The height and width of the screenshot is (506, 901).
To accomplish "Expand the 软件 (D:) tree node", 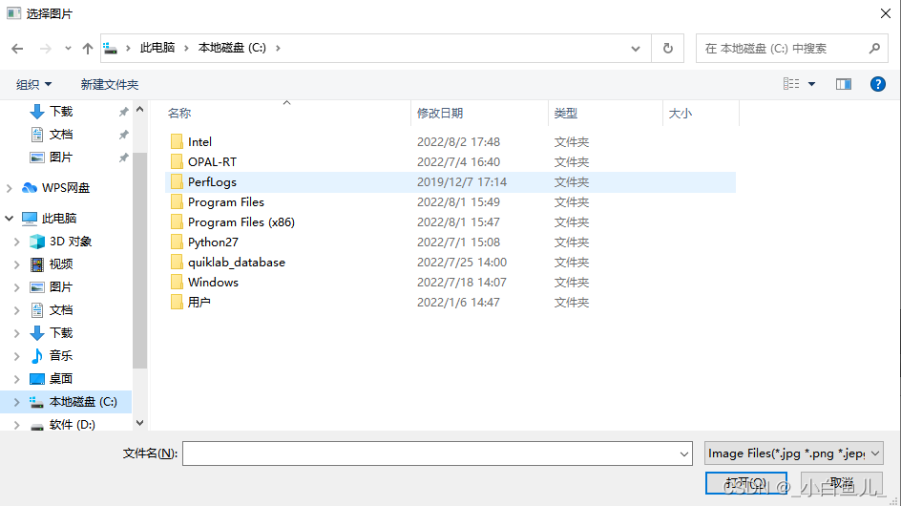I will tap(16, 425).
